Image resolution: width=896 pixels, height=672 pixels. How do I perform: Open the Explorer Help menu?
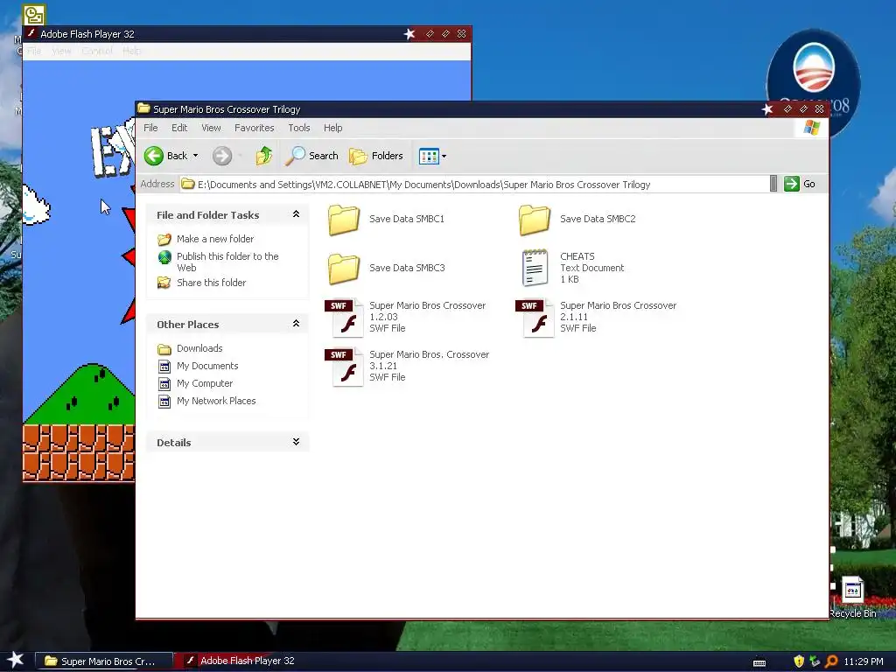click(x=332, y=128)
